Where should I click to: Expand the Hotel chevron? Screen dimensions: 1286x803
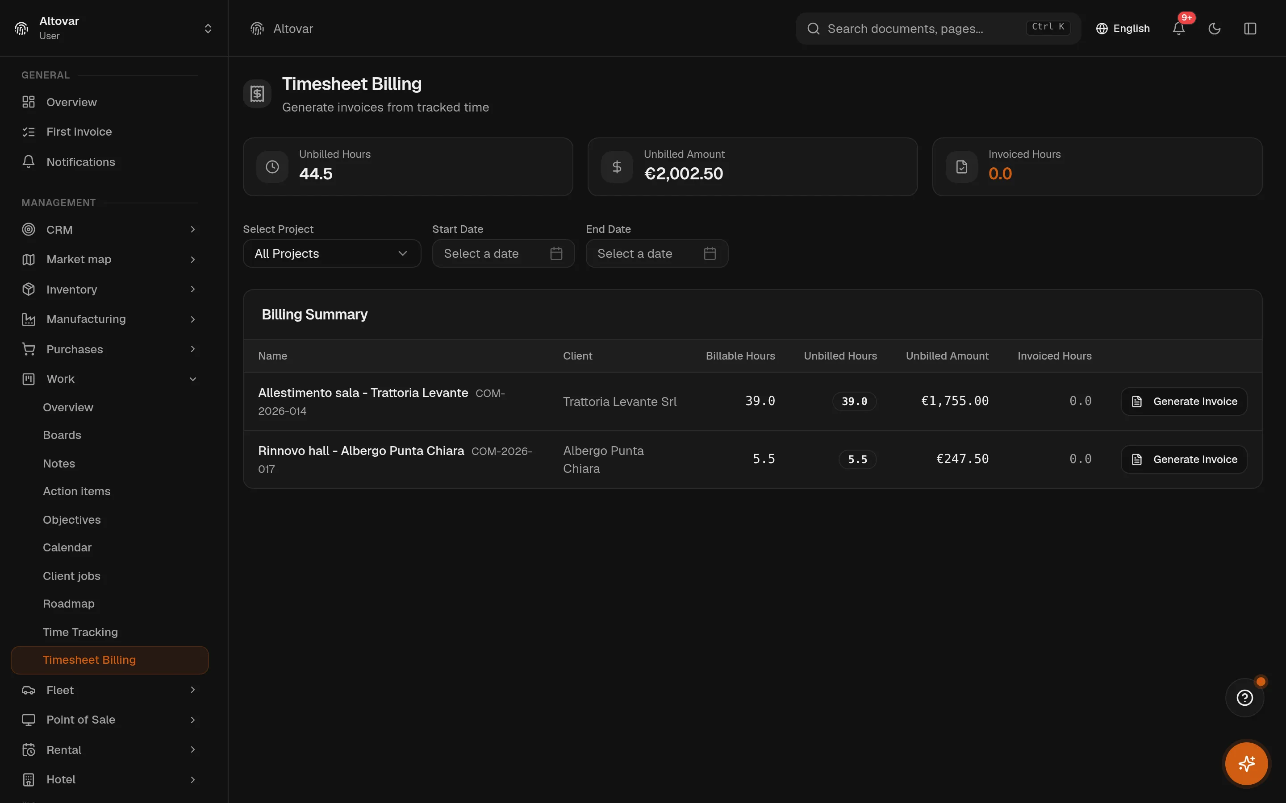pos(193,779)
